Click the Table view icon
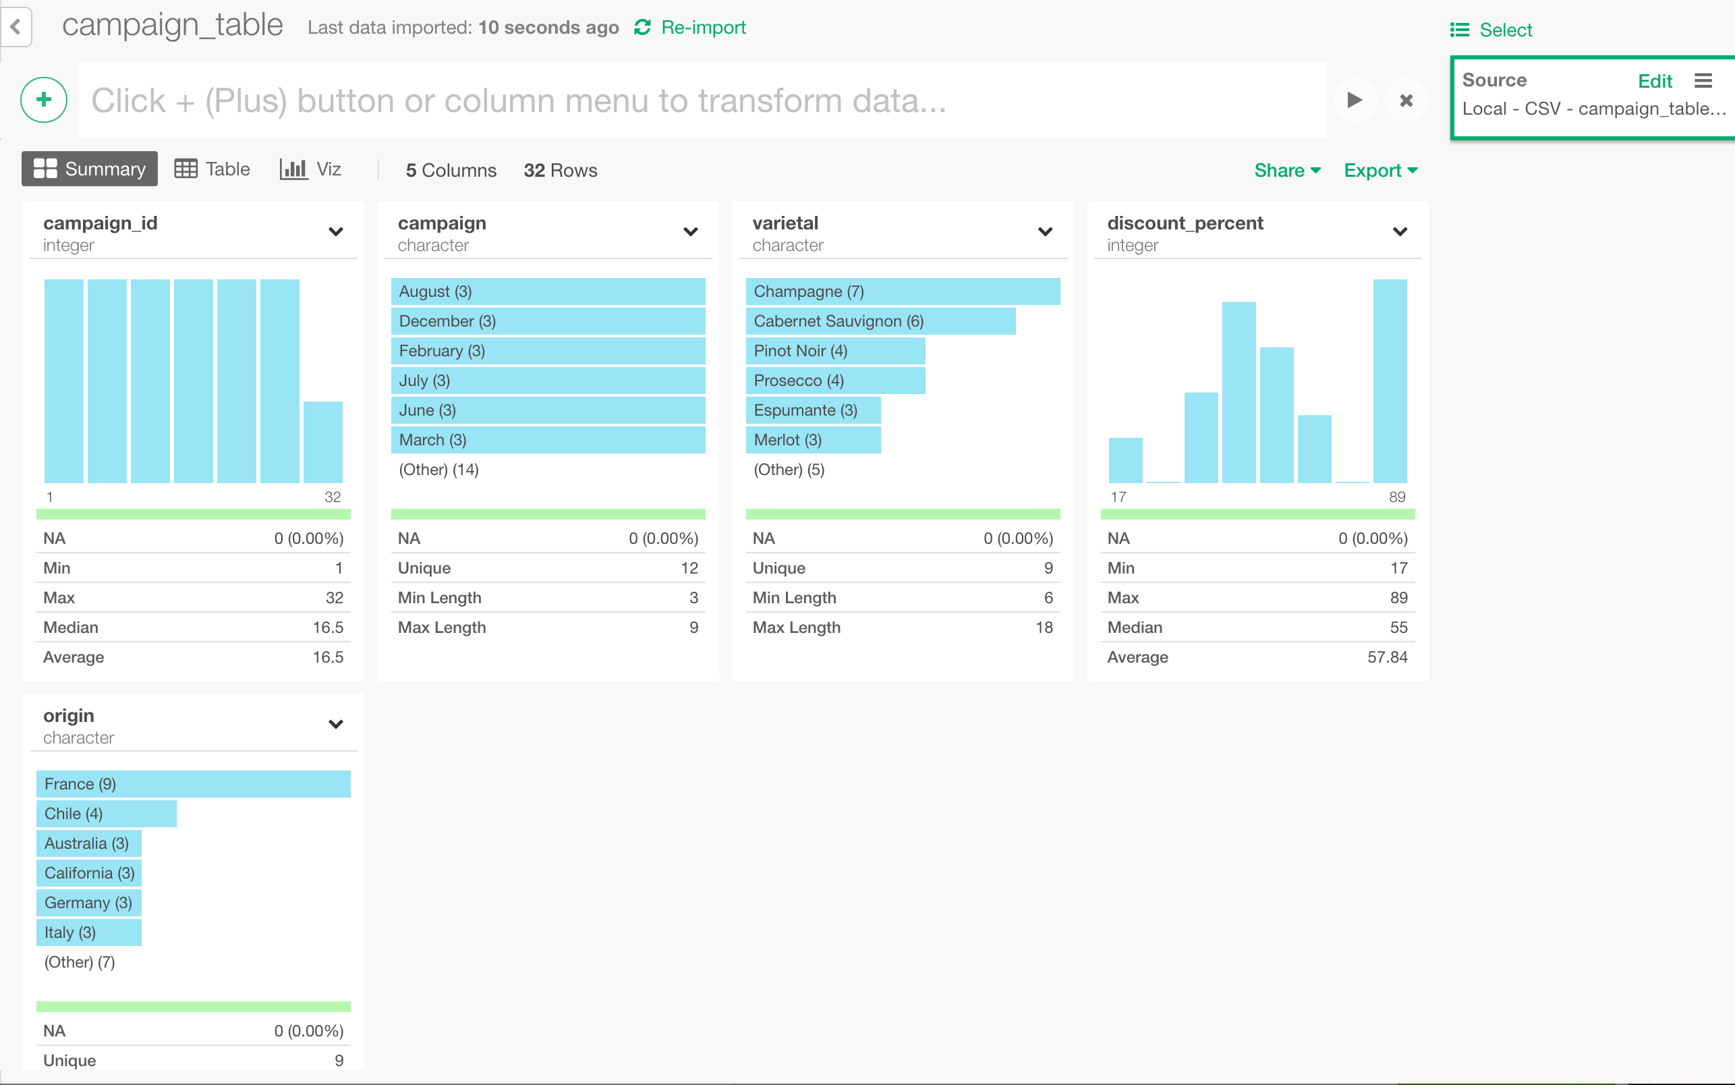The width and height of the screenshot is (1735, 1085). click(185, 169)
